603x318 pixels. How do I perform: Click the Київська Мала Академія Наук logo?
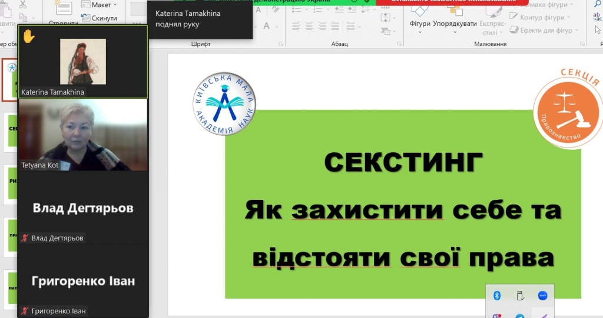point(224,103)
